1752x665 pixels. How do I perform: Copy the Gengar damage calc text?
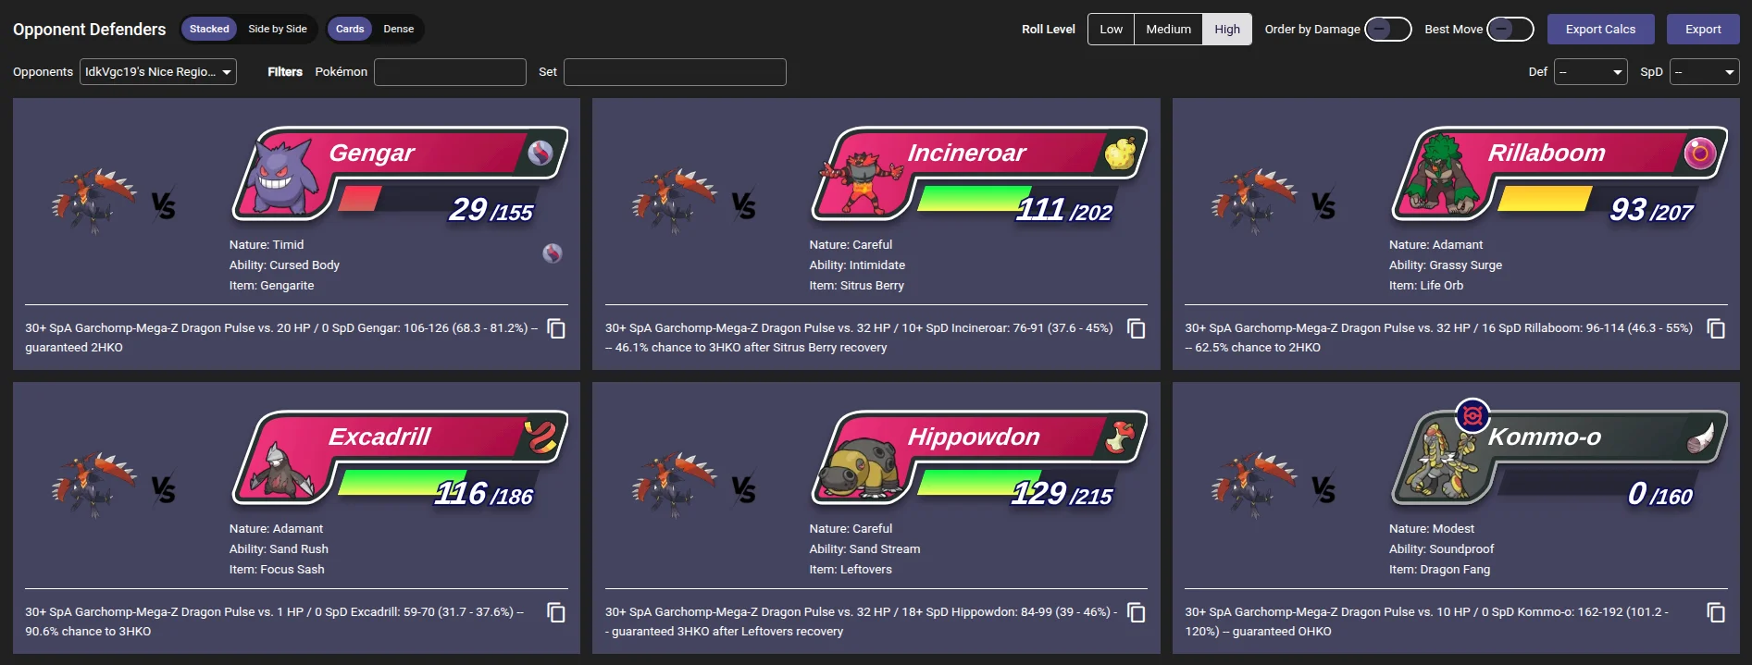(556, 328)
